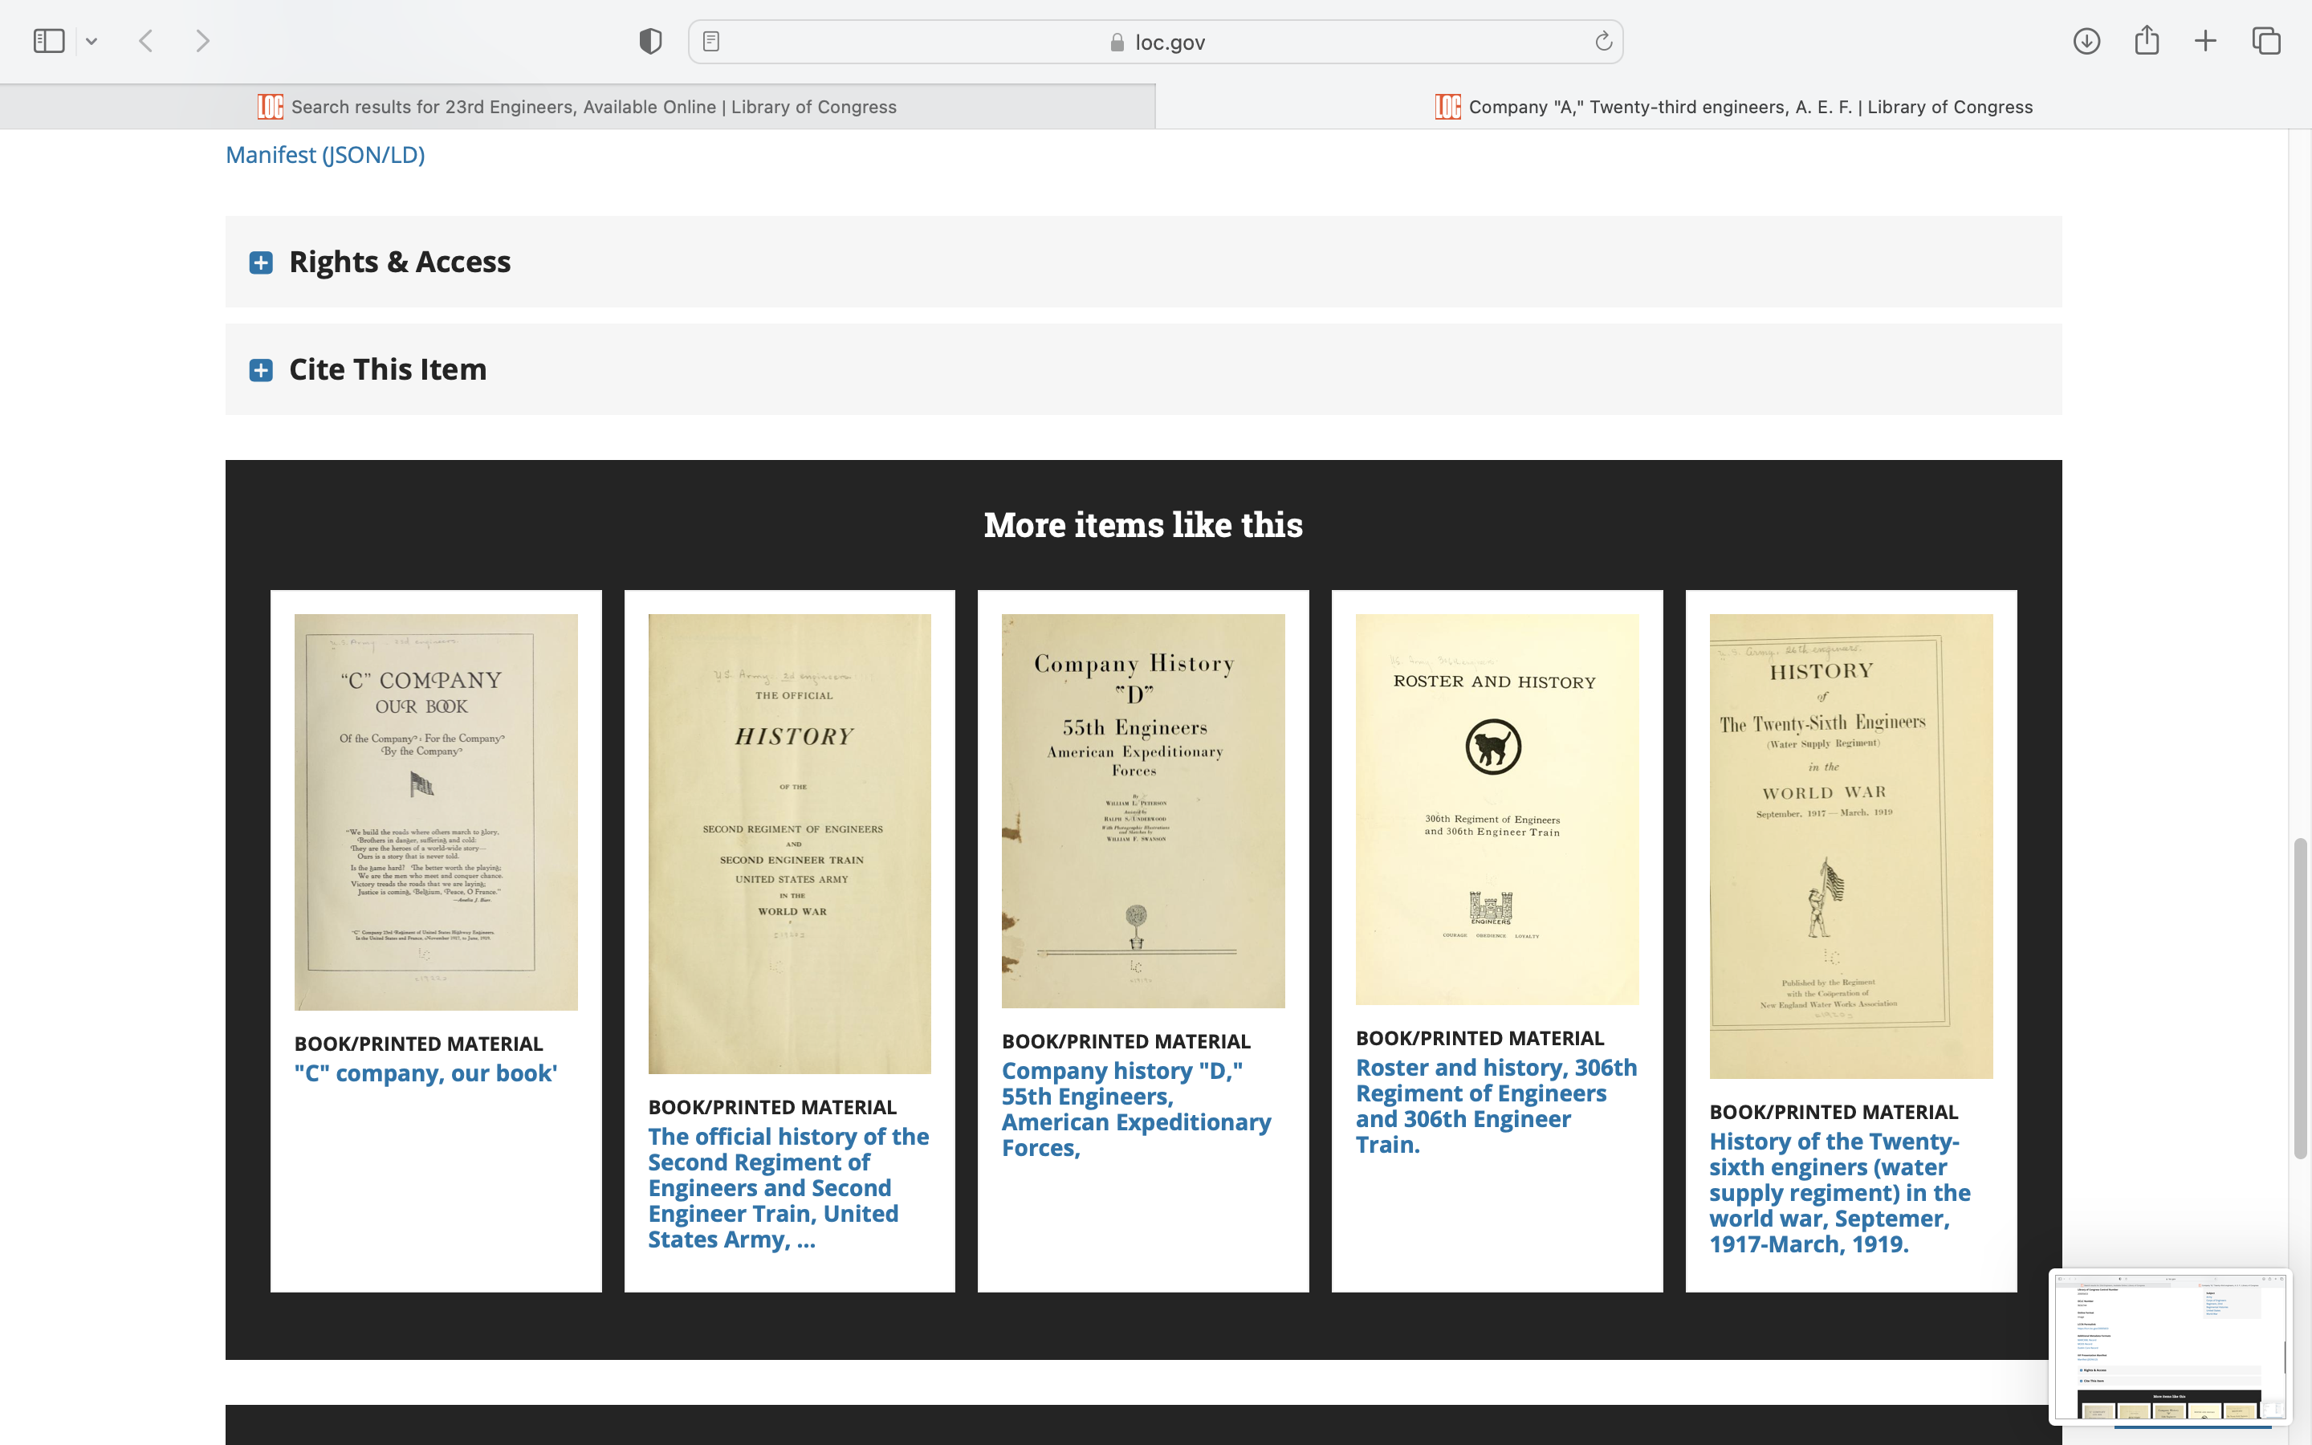The height and width of the screenshot is (1445, 2312).
Task: Open the sidebar dropdown chevron
Action: (92, 41)
